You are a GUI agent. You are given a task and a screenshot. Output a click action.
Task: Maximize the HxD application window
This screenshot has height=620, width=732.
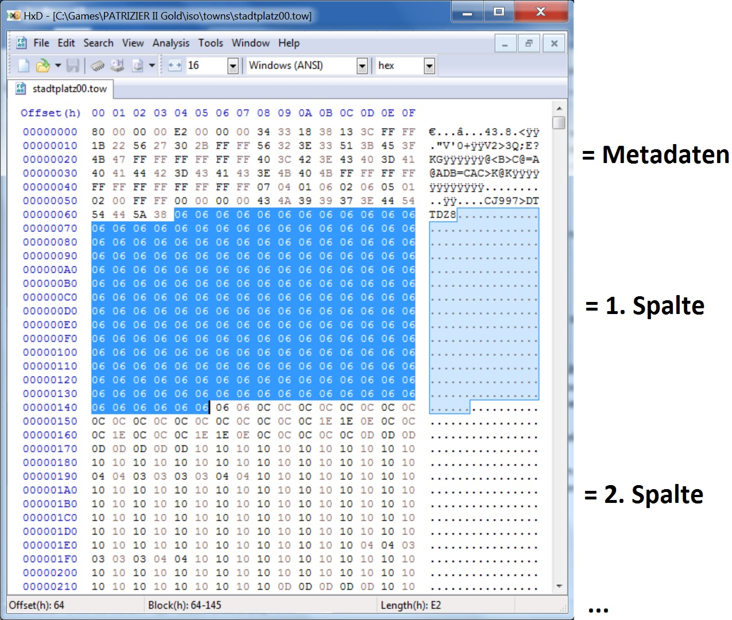tap(499, 11)
